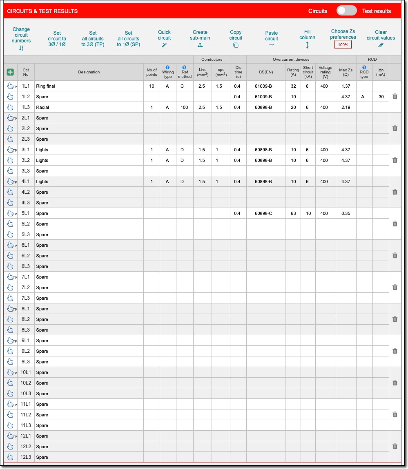Click Create sub-main hierarchy icon
The height and width of the screenshot is (469, 408).
coord(200,45)
